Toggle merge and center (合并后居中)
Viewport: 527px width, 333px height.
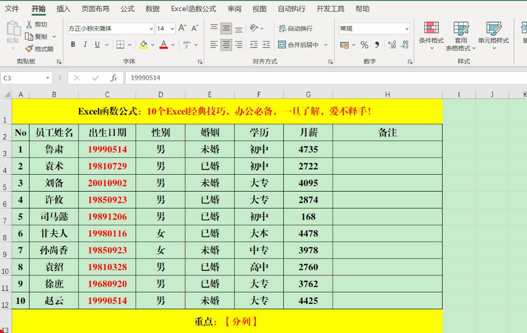(x=299, y=44)
